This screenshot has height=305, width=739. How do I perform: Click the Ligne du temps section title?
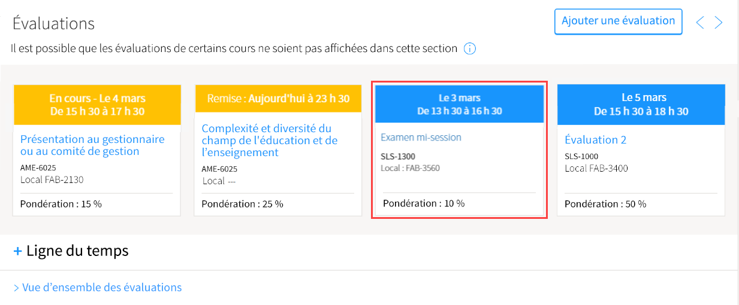click(x=77, y=251)
